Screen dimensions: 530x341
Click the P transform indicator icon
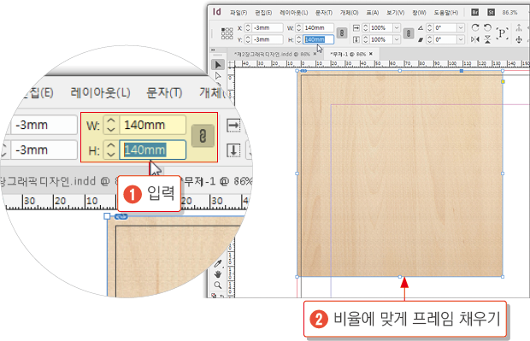coord(502,33)
